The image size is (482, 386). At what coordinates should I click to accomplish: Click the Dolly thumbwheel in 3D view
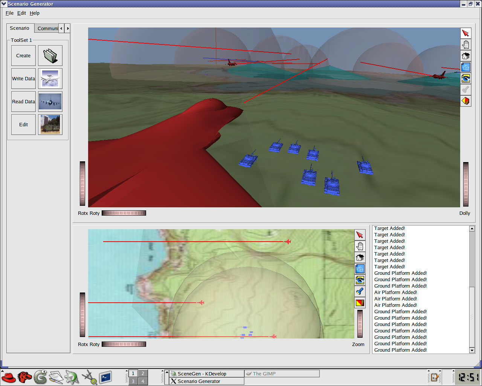pos(466,184)
